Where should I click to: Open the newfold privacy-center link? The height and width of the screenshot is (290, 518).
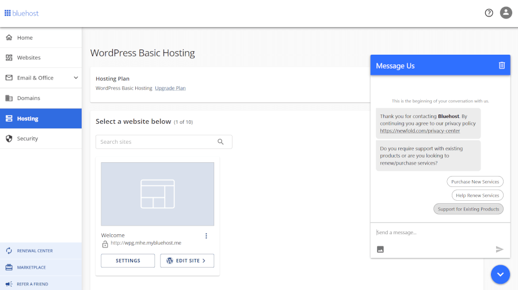(420, 131)
